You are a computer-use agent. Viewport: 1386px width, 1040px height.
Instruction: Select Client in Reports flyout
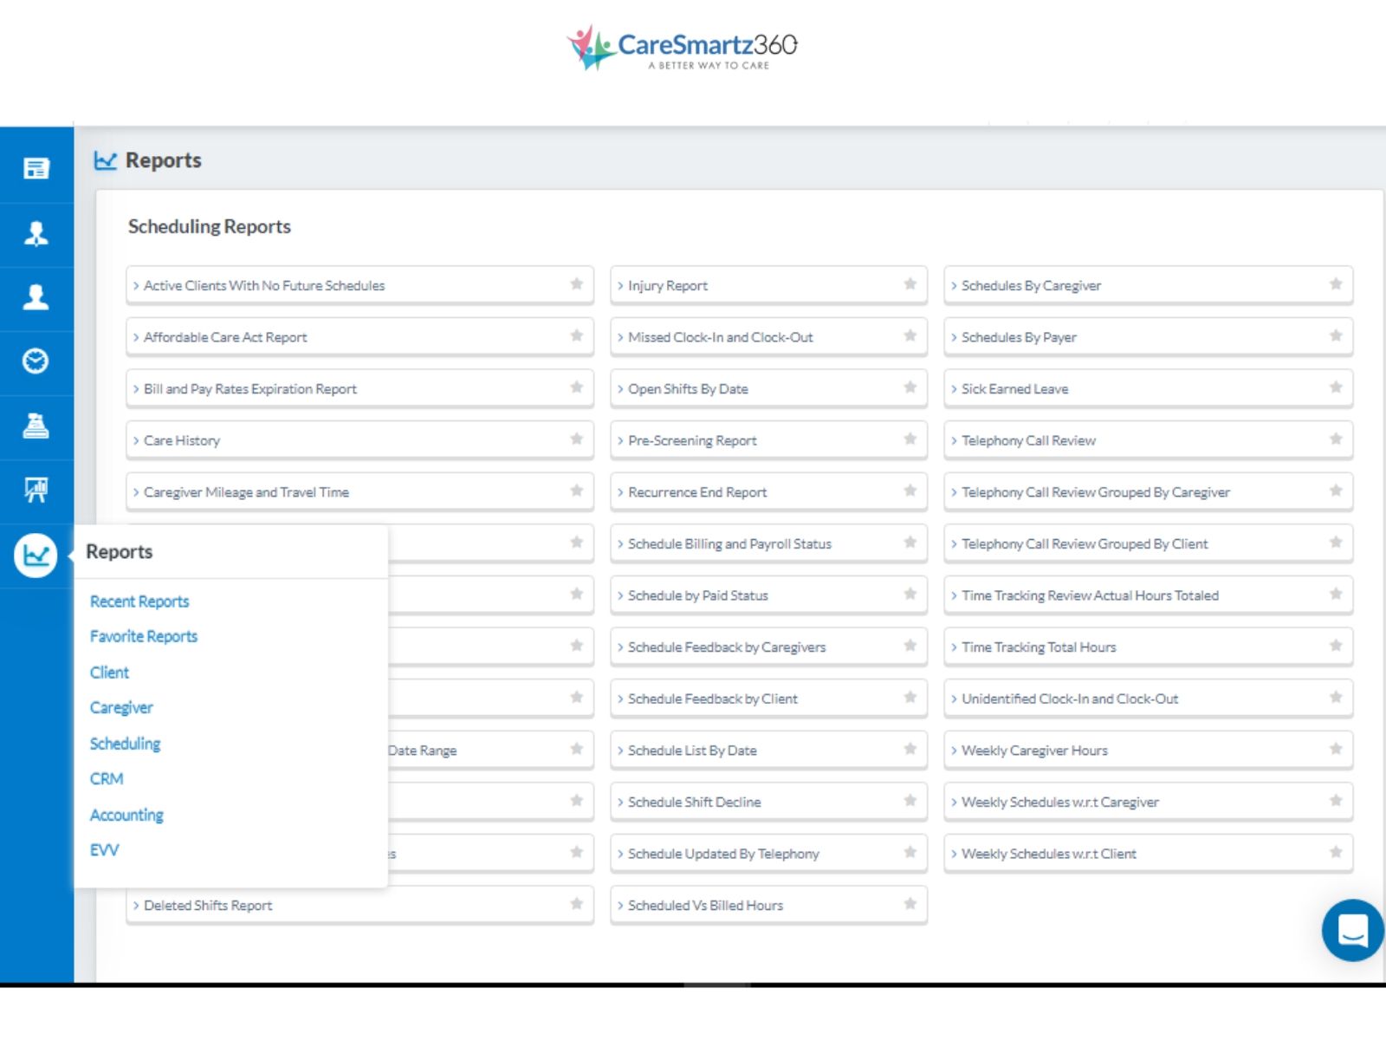tap(109, 673)
